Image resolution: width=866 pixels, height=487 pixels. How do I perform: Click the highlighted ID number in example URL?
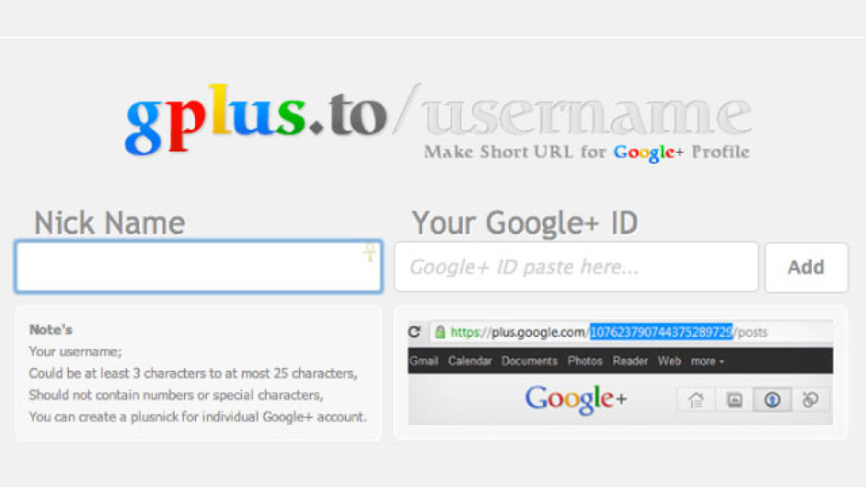pyautogui.click(x=661, y=332)
